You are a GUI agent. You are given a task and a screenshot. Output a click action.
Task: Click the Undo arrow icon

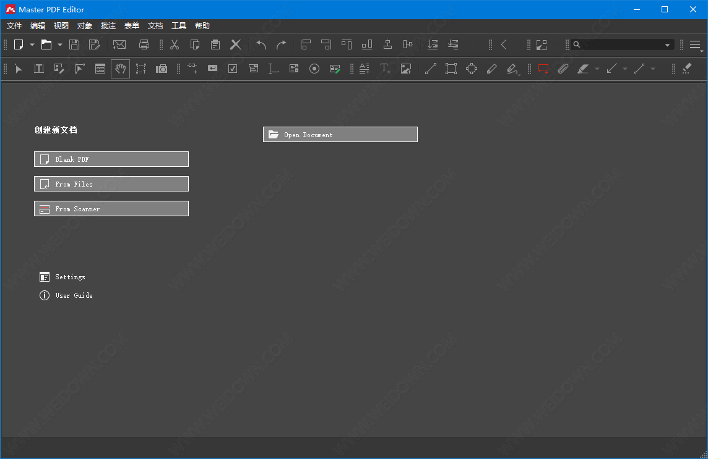pos(261,44)
